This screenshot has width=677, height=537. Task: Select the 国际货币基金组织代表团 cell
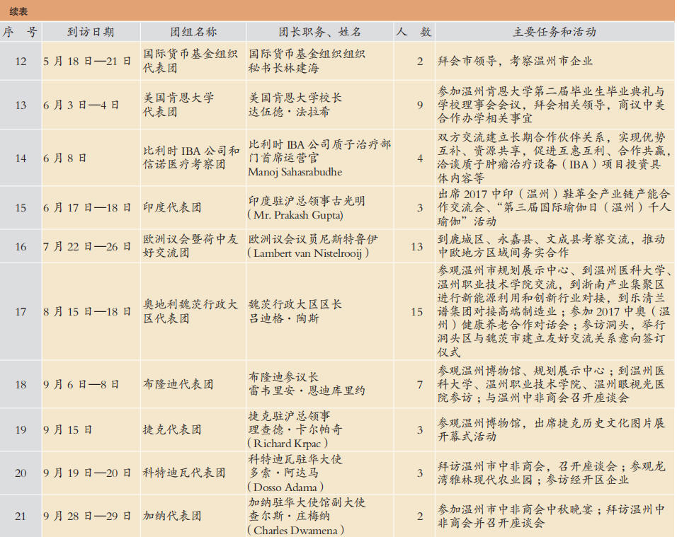[193, 61]
